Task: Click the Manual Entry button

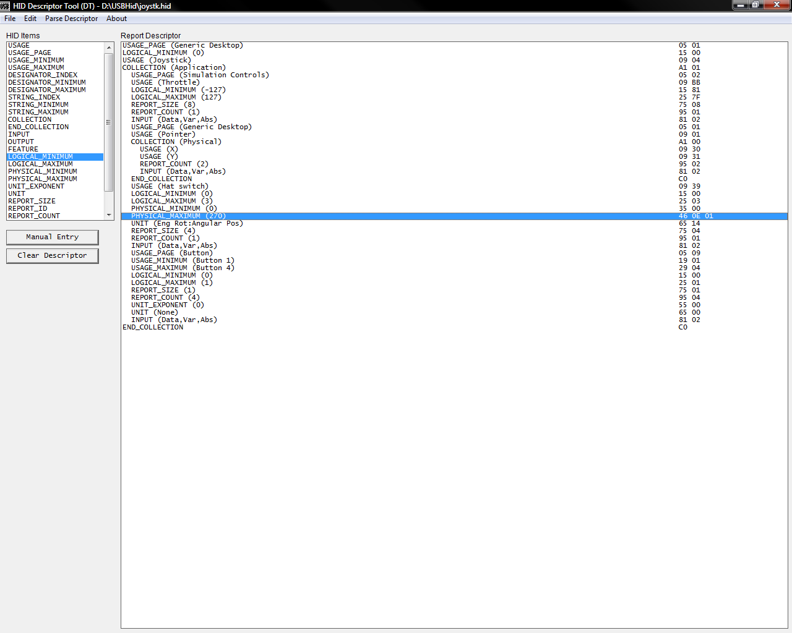Action: [x=53, y=237]
